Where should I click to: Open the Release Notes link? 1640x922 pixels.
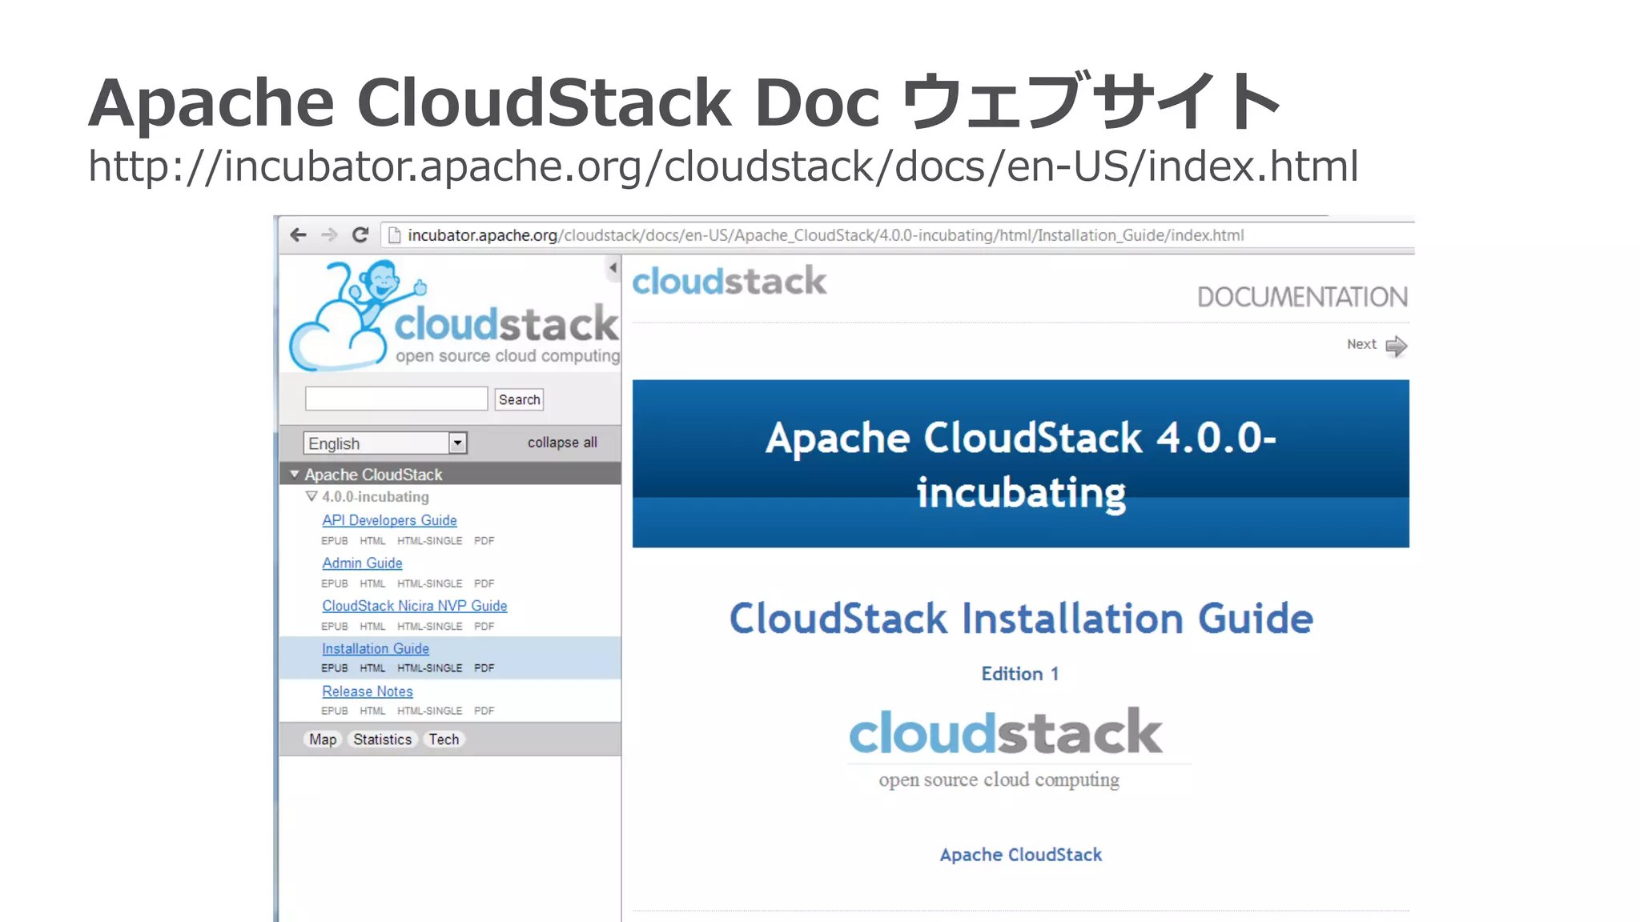pyautogui.click(x=368, y=691)
